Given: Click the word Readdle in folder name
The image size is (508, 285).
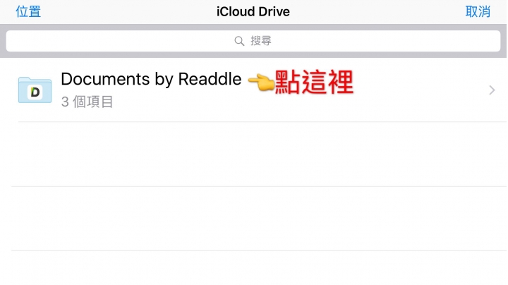Looking at the screenshot, I should [x=210, y=79].
